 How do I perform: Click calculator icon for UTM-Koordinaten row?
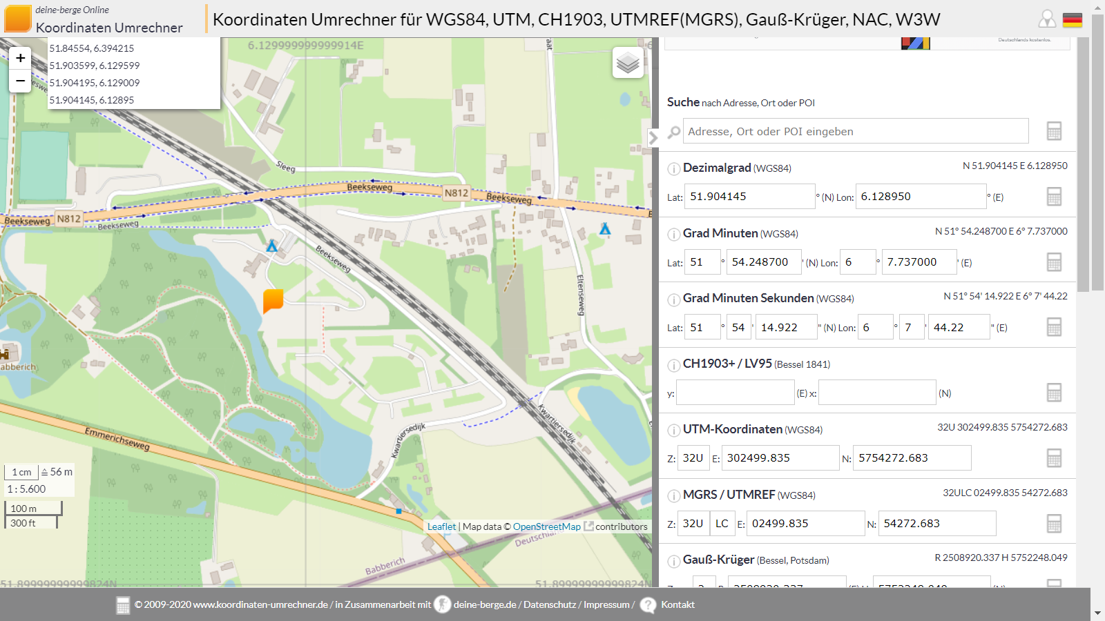[x=1054, y=458]
